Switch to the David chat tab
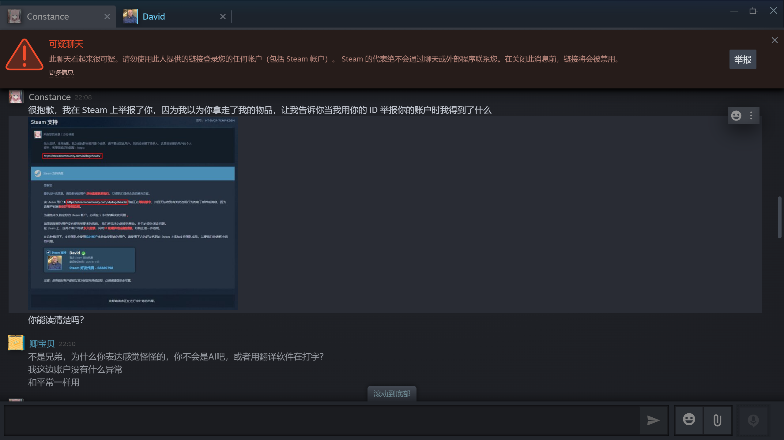 point(154,17)
